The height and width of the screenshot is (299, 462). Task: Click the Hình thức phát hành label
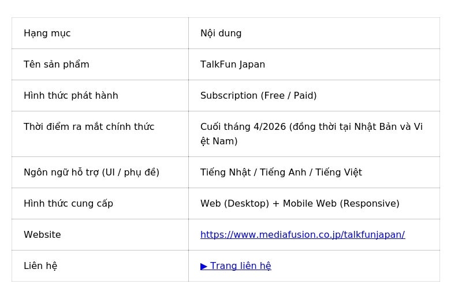click(x=71, y=95)
